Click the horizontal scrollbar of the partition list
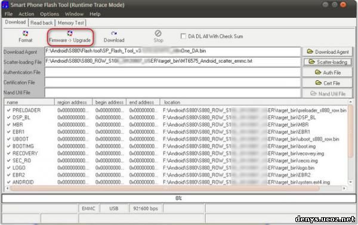This screenshot has width=358, height=225. (x=165, y=188)
